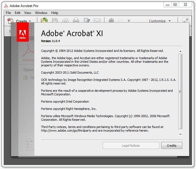Click the Legal Notices button
This screenshot has width=196, height=169.
(131, 146)
